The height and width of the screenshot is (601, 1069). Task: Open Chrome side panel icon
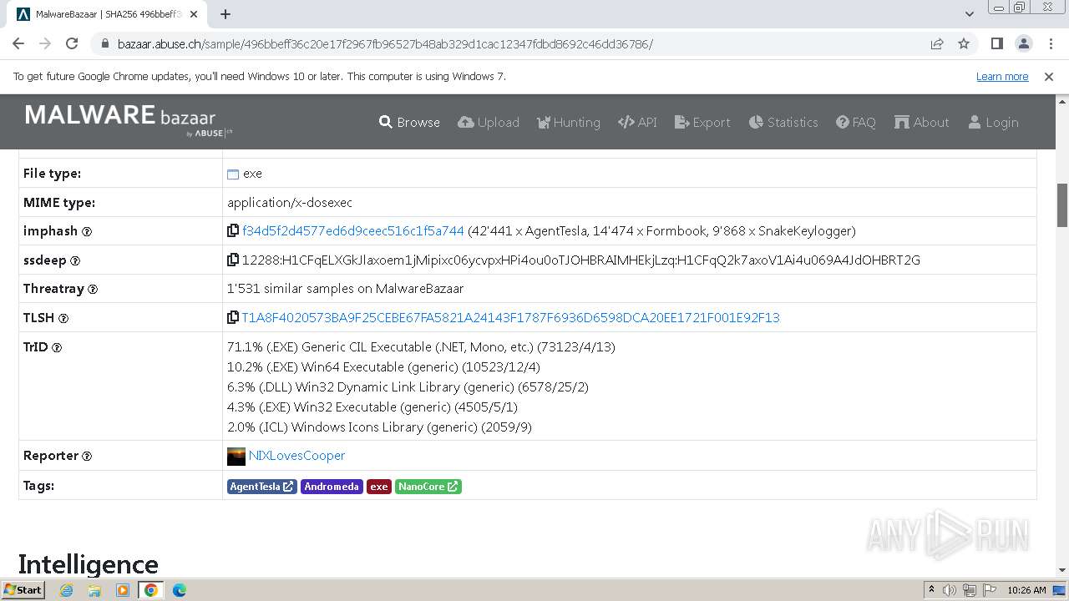(996, 43)
